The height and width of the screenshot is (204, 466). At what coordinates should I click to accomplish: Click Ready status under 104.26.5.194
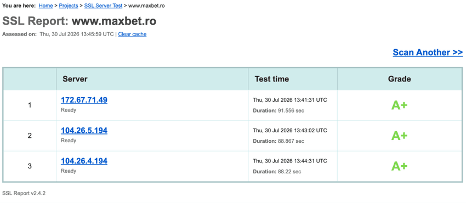(69, 141)
